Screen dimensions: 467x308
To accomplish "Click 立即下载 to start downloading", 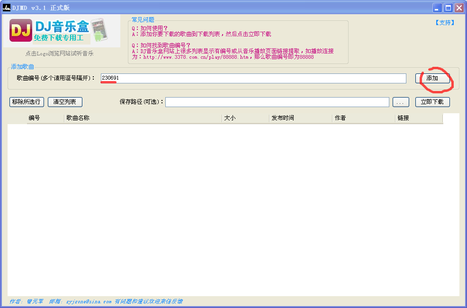I will coord(432,102).
